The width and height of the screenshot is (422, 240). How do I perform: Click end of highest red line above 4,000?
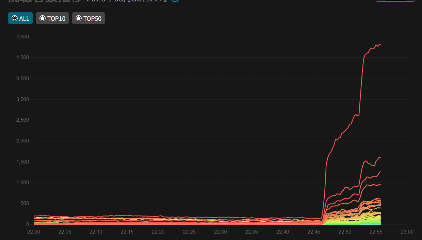pyautogui.click(x=380, y=45)
